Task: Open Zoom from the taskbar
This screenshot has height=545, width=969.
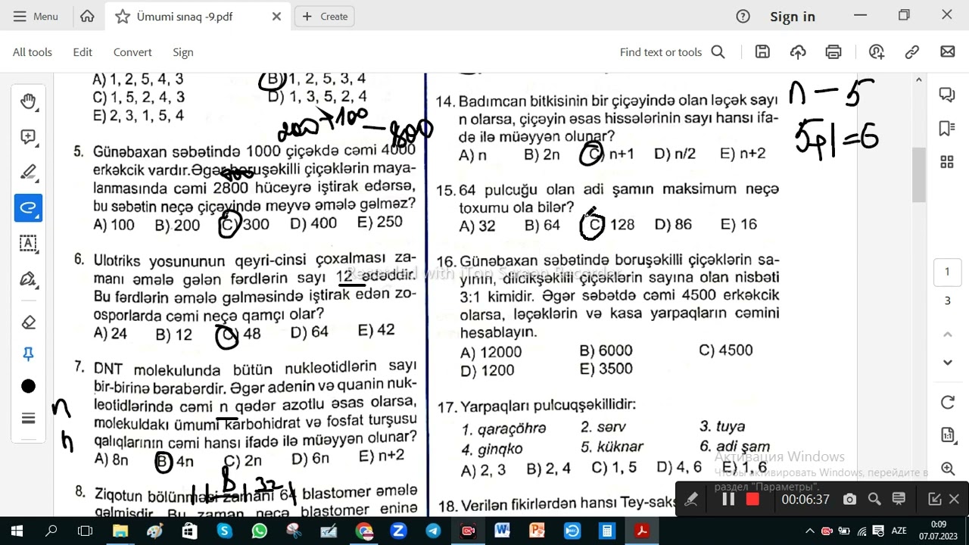Action: click(399, 531)
